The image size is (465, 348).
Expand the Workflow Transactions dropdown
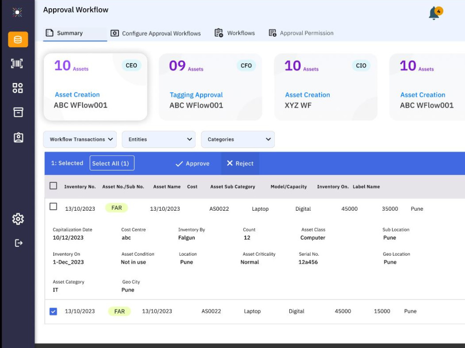click(x=80, y=139)
